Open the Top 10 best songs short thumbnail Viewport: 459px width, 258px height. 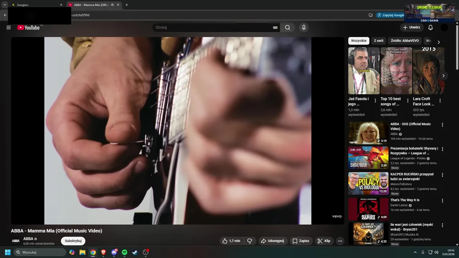396,71
